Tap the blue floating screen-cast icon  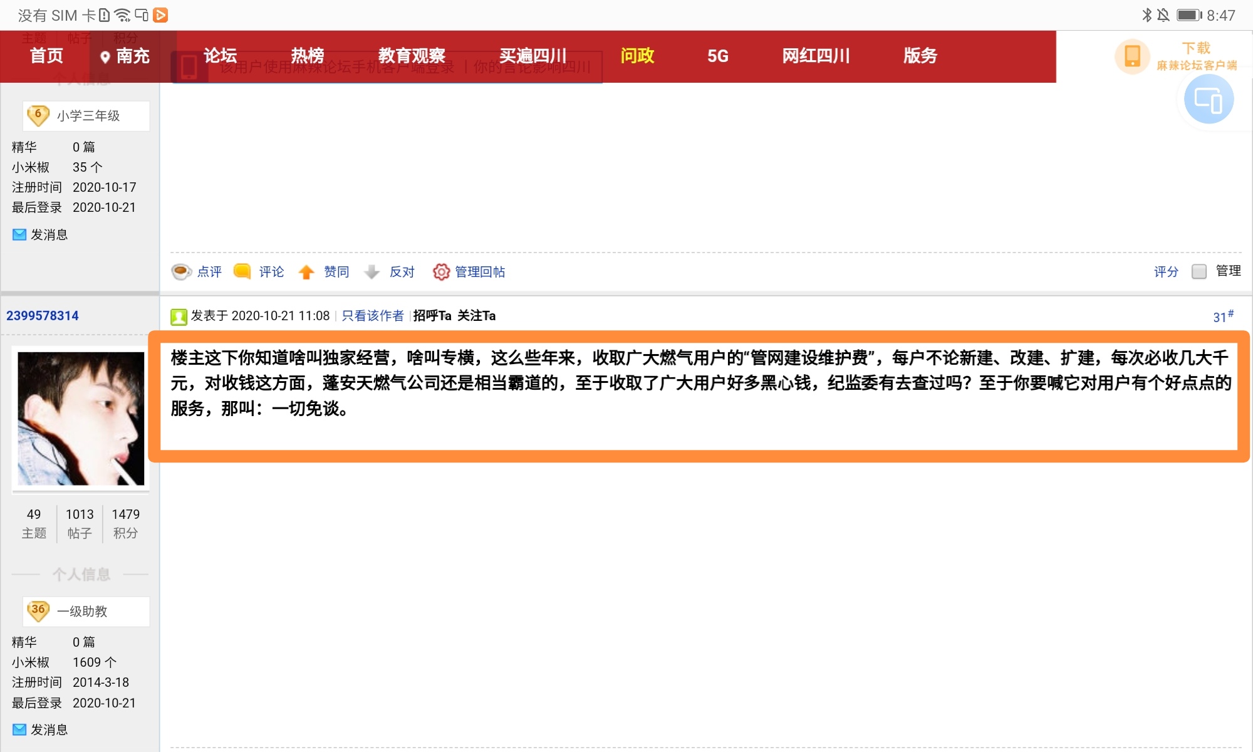1208,100
